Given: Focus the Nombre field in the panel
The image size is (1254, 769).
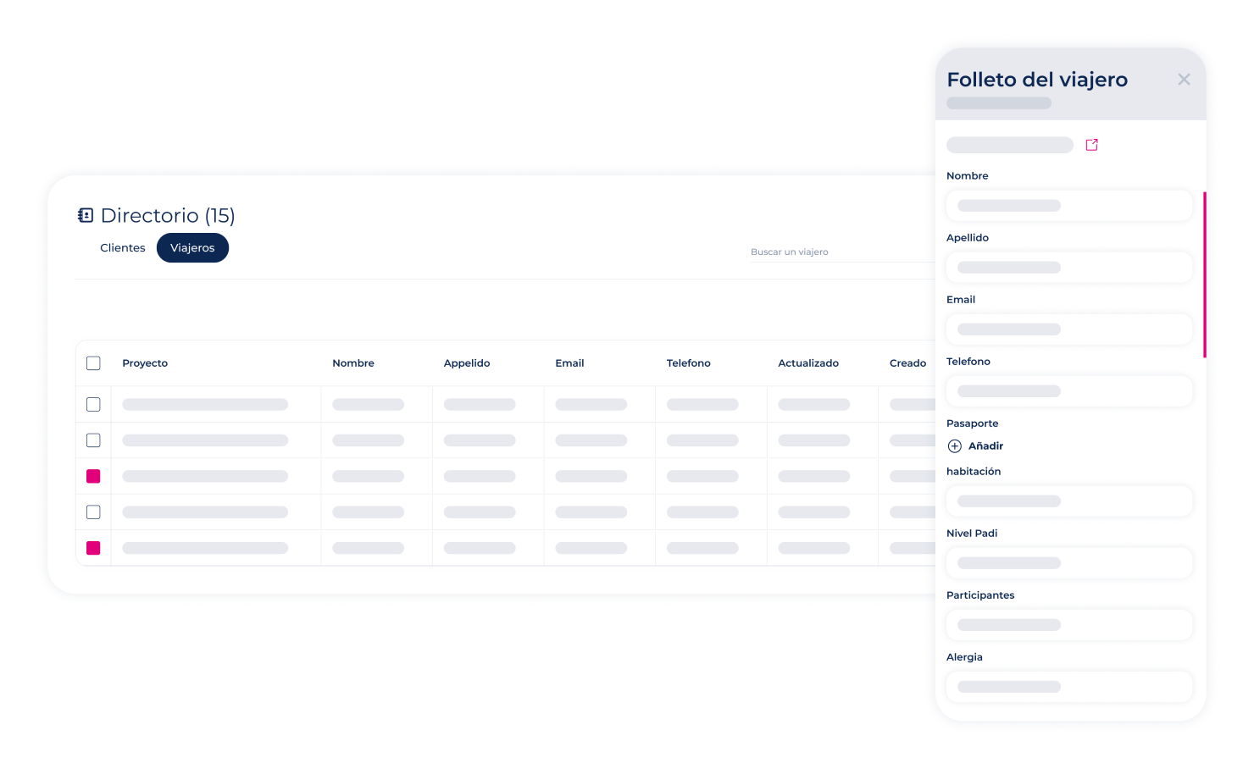Looking at the screenshot, I should pos(1069,205).
